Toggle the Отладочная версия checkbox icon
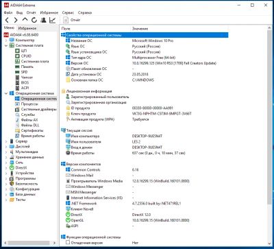The height and width of the screenshot is (249, 274). pyautogui.click(x=68, y=243)
